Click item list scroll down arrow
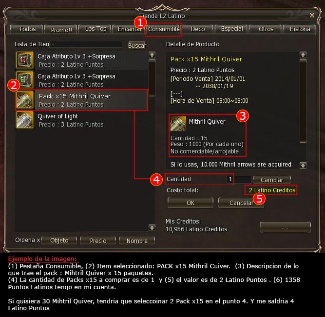The width and height of the screenshot is (325, 317). pos(152,228)
